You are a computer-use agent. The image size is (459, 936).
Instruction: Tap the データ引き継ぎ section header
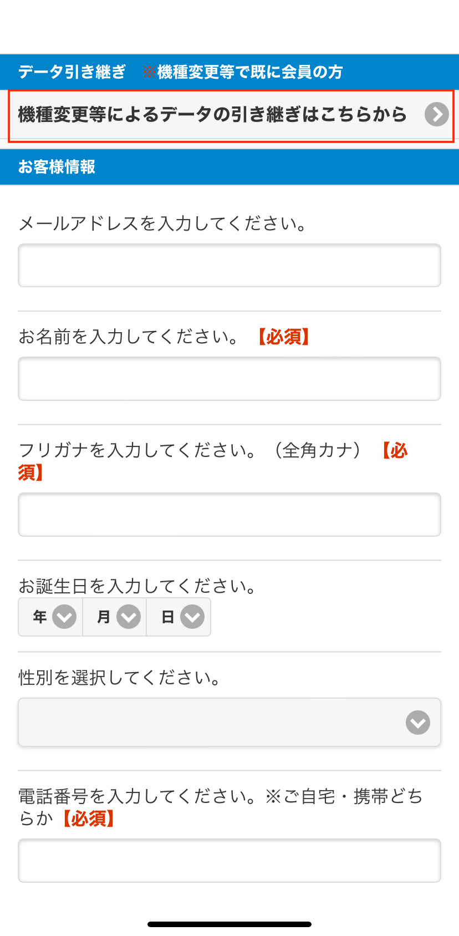click(x=72, y=72)
